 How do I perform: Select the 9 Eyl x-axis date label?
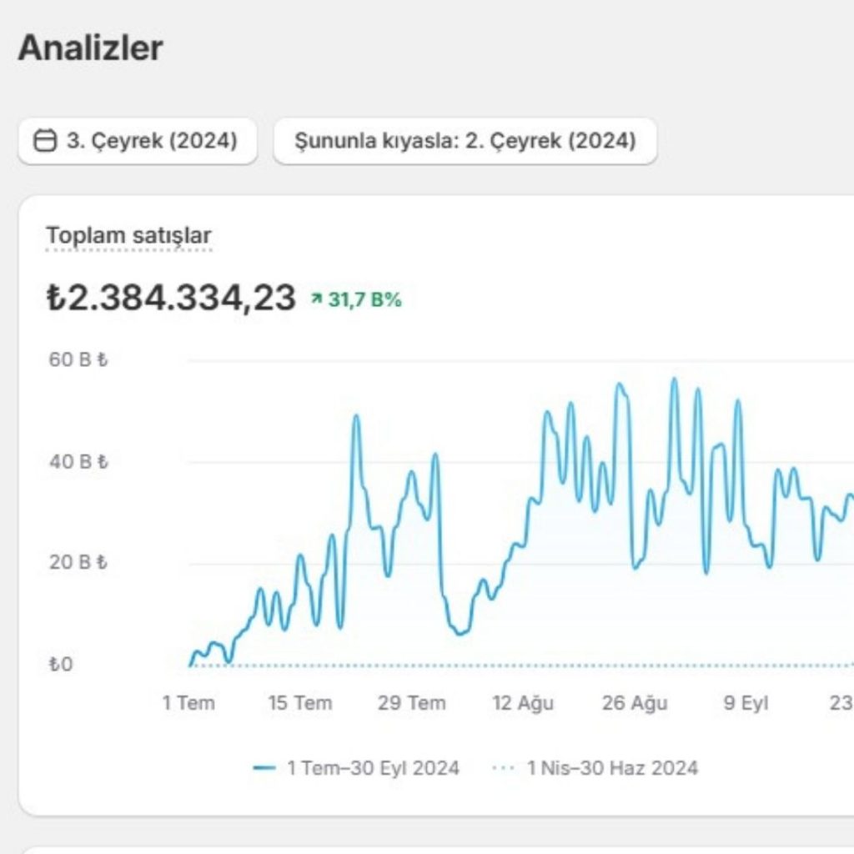click(x=746, y=703)
